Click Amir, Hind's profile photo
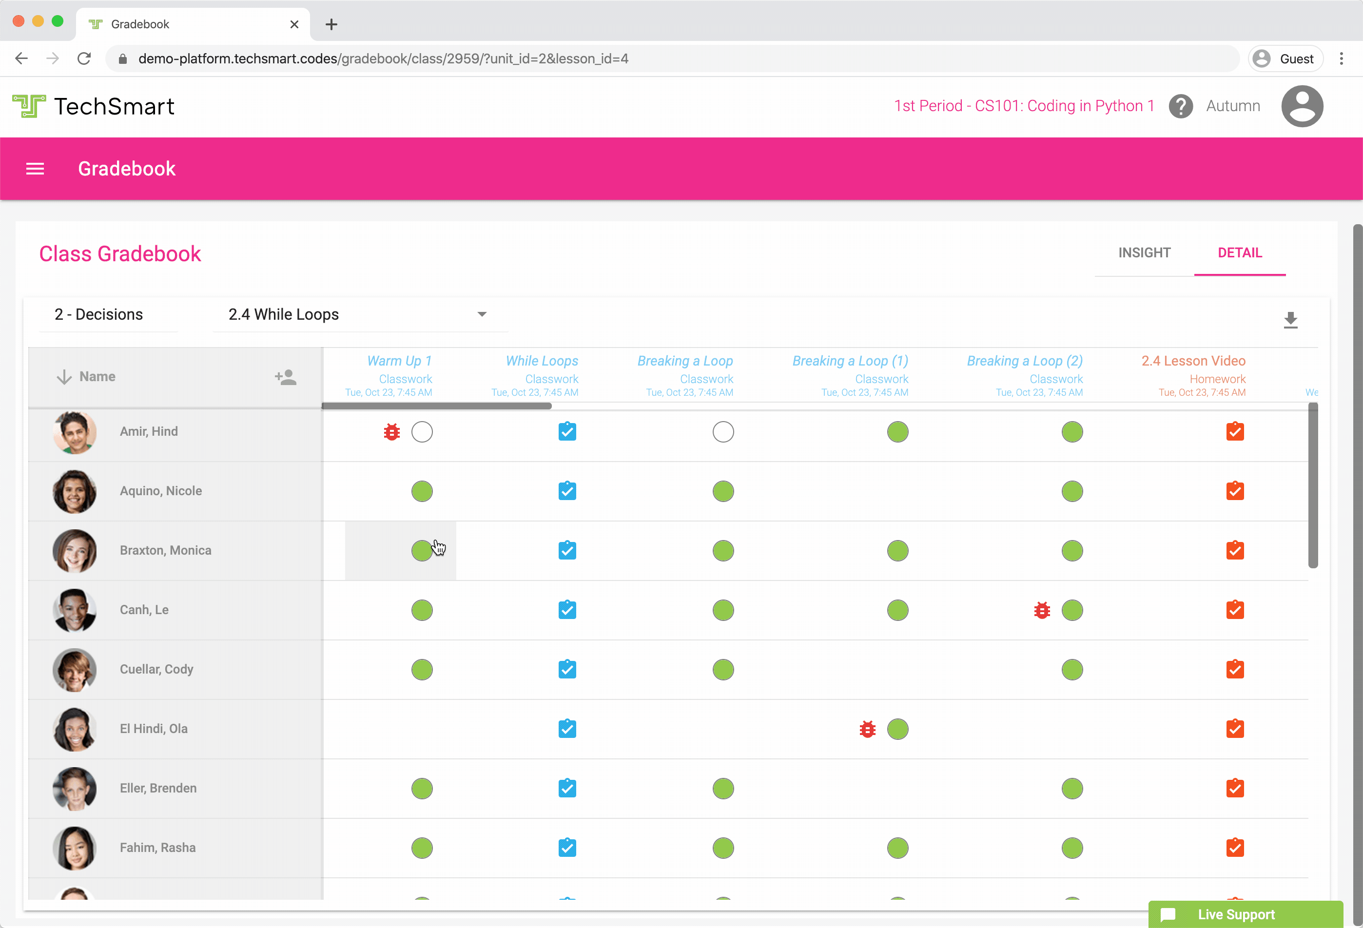 click(x=75, y=432)
